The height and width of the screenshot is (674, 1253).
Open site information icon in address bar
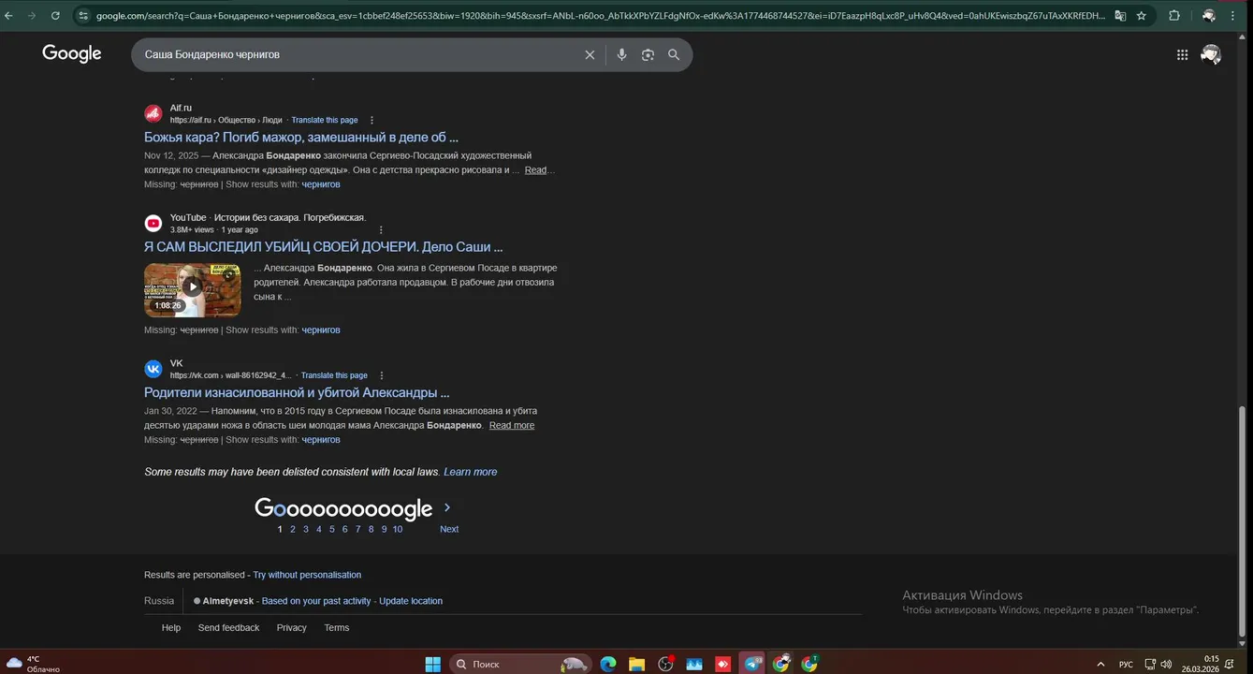[83, 16]
